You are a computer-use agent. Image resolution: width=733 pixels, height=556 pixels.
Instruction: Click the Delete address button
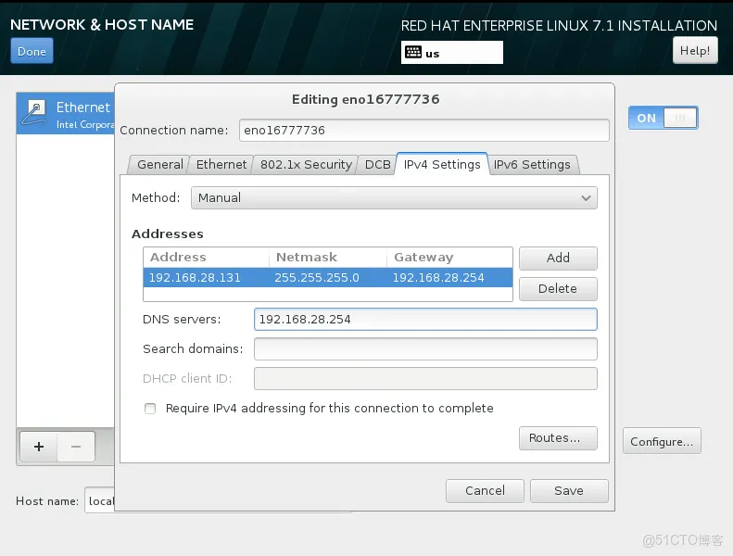pos(558,288)
